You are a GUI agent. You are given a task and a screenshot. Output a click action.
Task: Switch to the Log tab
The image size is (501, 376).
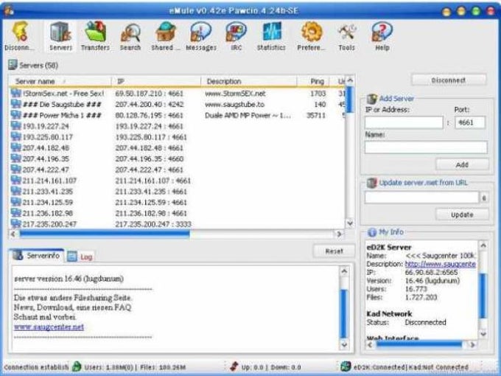pyautogui.click(x=80, y=257)
